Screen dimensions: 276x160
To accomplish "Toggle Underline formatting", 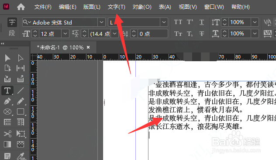I will click(x=202, y=22).
